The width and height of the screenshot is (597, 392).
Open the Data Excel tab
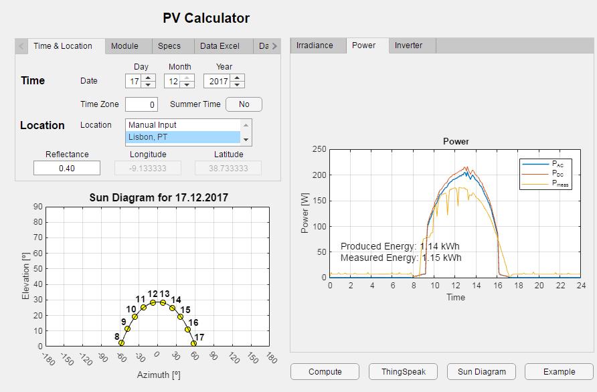(220, 46)
